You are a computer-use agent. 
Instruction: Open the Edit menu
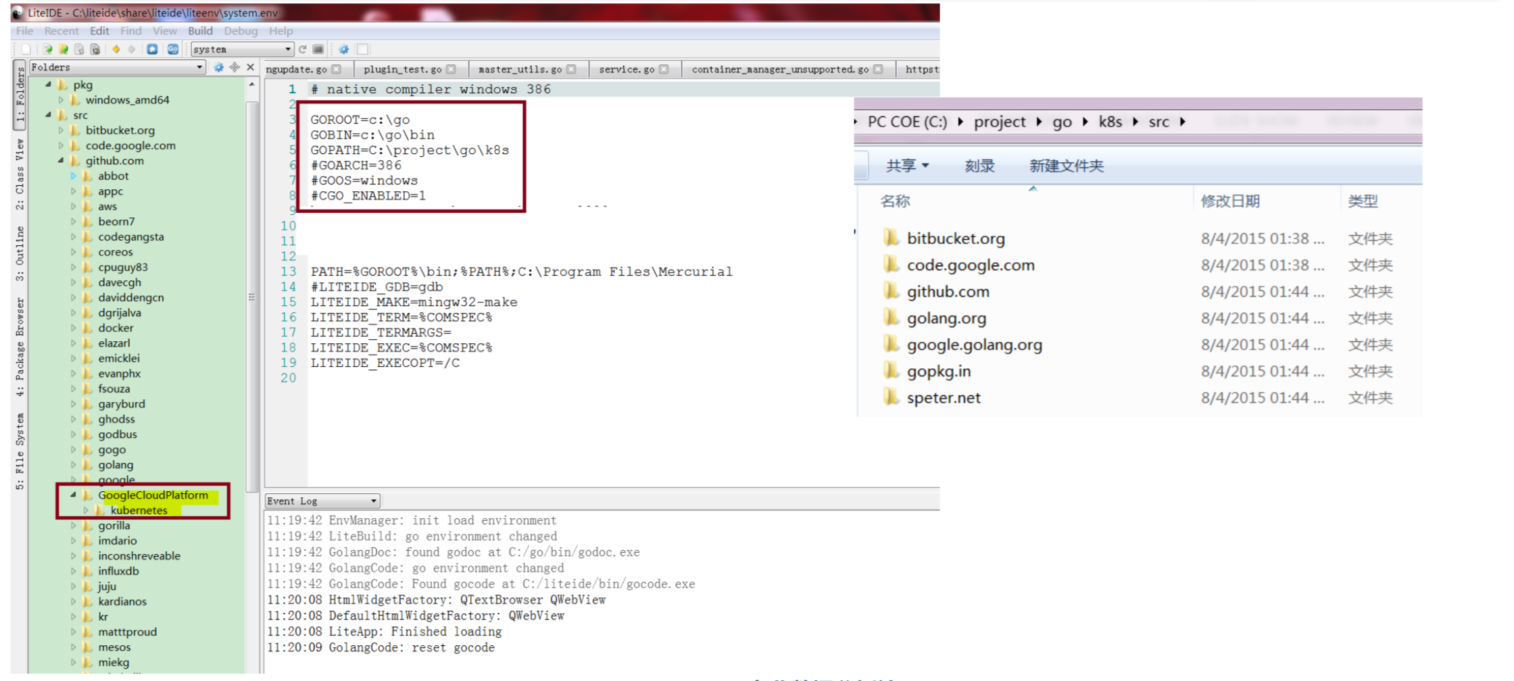pyautogui.click(x=99, y=31)
